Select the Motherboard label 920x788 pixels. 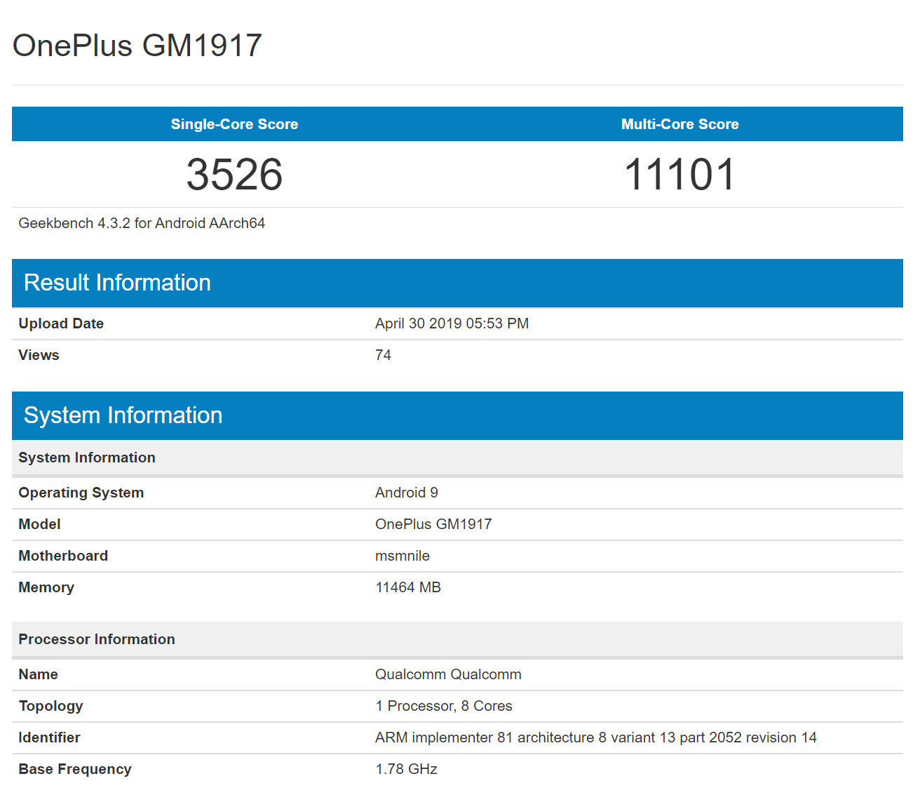click(63, 556)
